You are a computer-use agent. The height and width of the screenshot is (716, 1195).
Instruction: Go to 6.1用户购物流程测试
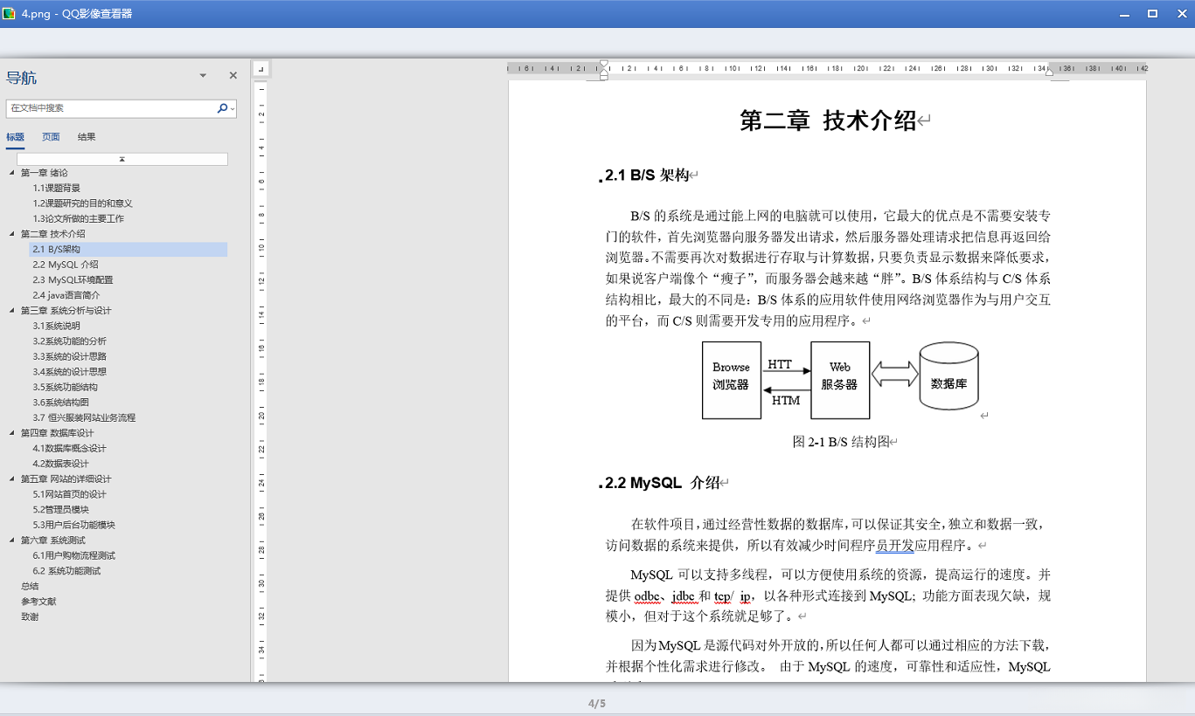(74, 555)
